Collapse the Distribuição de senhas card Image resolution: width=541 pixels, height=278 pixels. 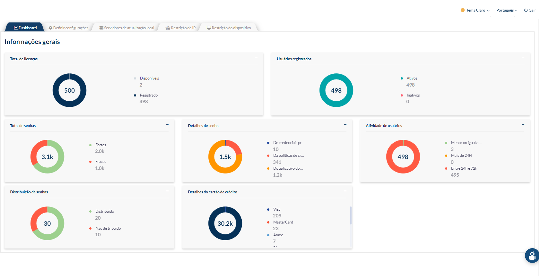[x=167, y=191]
